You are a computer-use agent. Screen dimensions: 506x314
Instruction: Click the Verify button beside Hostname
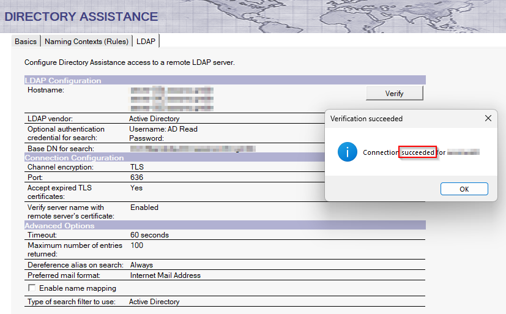pyautogui.click(x=394, y=94)
